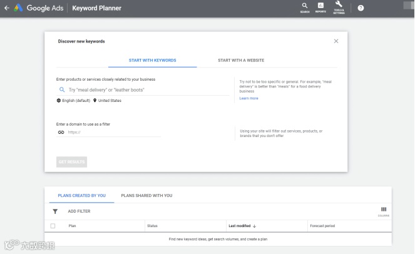The image size is (415, 254).
Task: Sort by Last modified column
Action: [242, 226]
